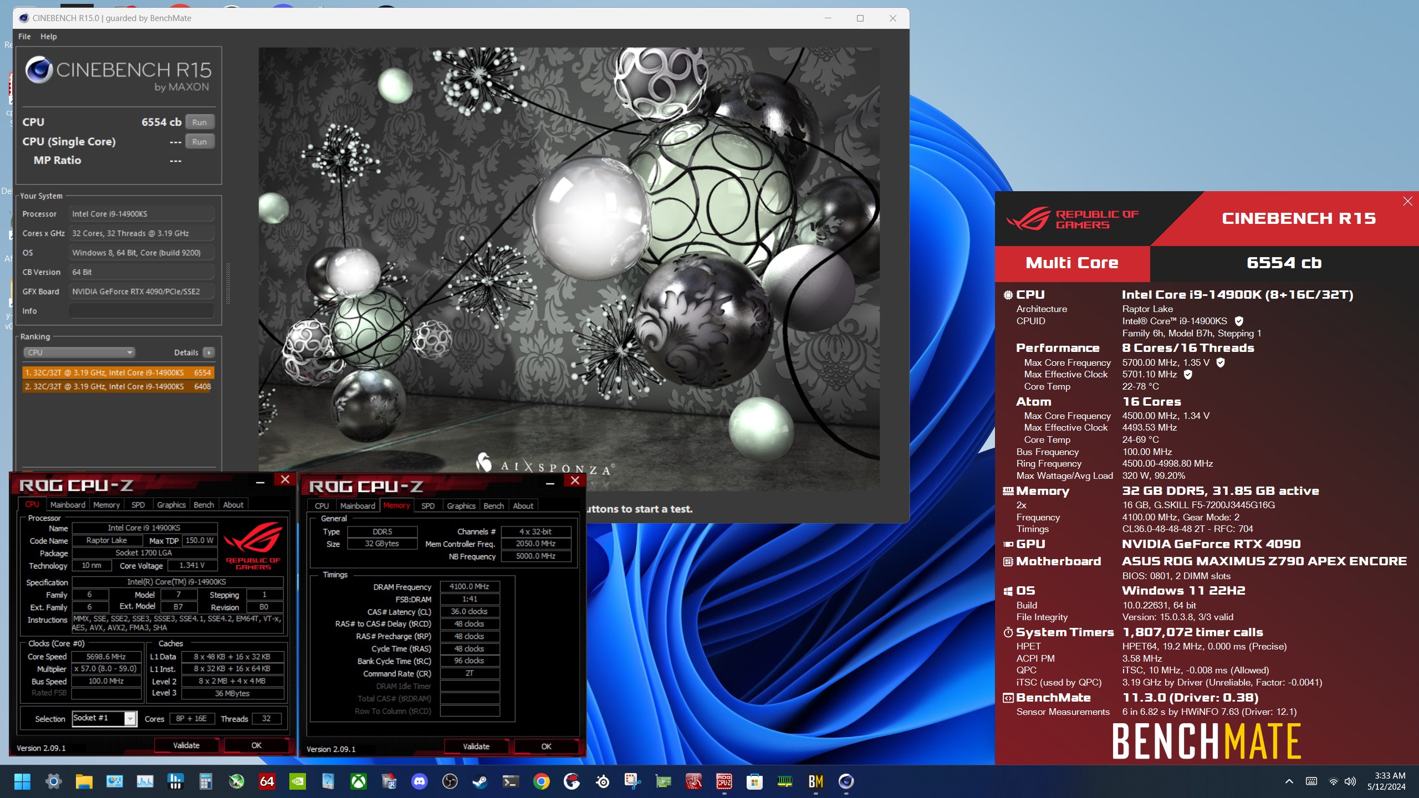Open Discord from the taskbar

[x=419, y=781]
